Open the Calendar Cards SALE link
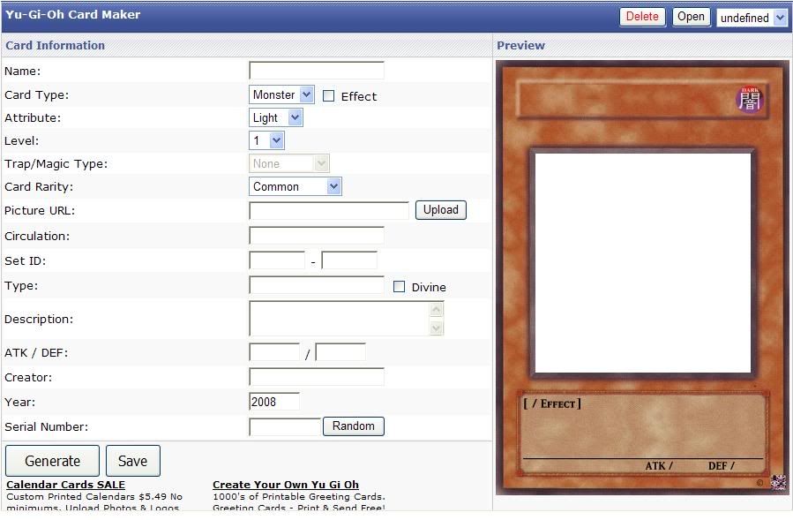This screenshot has height=520, width=793. pos(65,485)
